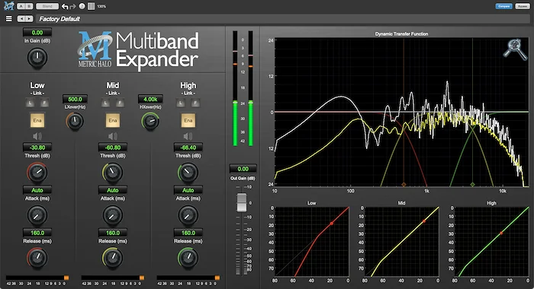The image size is (534, 289).
Task: Click the Low band Auto attack field
Action: [x=37, y=190]
